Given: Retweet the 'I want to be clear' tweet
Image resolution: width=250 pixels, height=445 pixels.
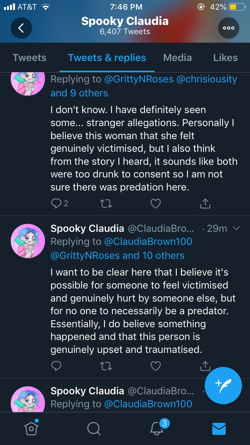Looking at the screenshot, I should tap(106, 366).
